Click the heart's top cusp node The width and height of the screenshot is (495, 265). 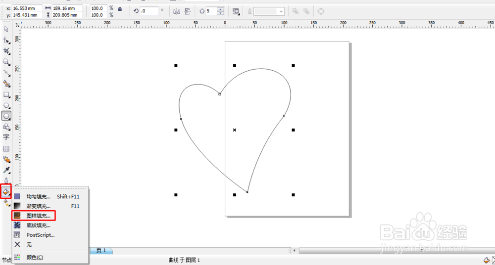pyautogui.click(x=220, y=94)
